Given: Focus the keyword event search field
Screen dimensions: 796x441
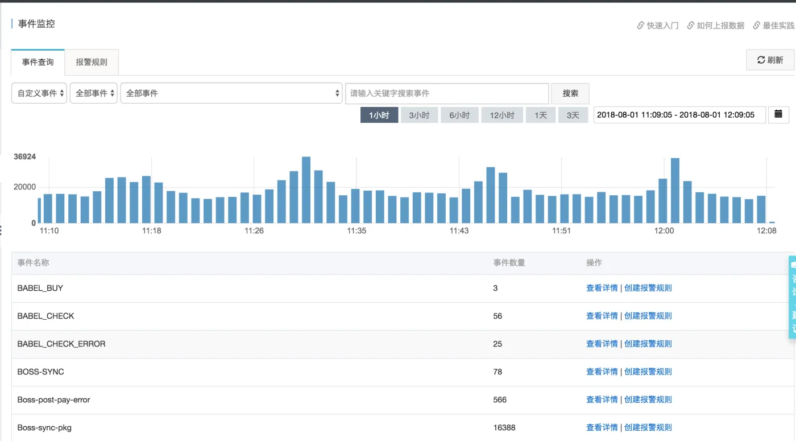Looking at the screenshot, I should point(447,93).
